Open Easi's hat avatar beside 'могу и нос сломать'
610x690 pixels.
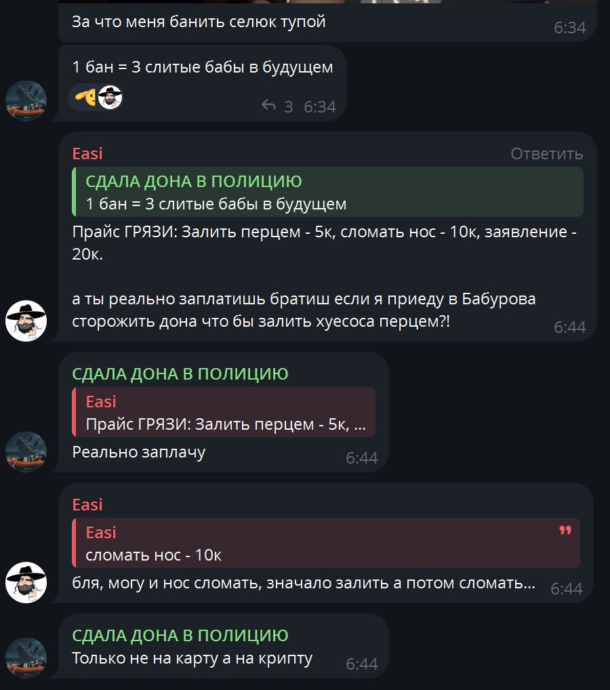(x=26, y=582)
